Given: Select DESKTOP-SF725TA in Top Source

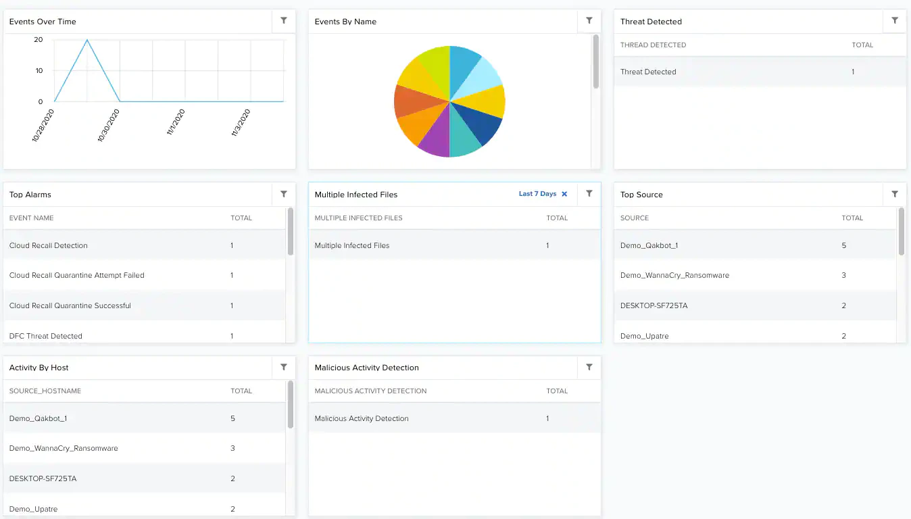Looking at the screenshot, I should [x=756, y=305].
